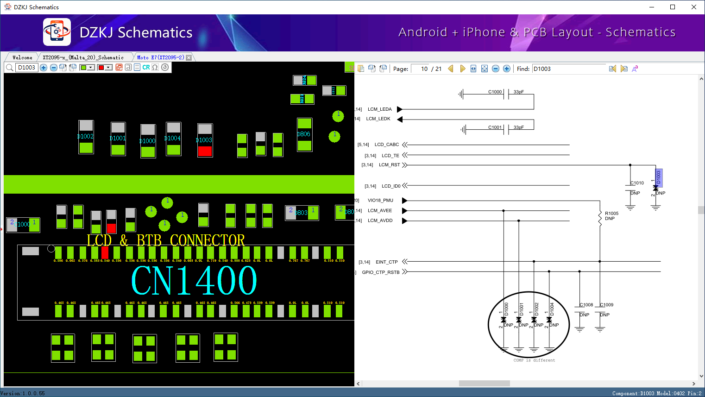
Task: Zoom out on the PCB layout view
Action: 54,68
